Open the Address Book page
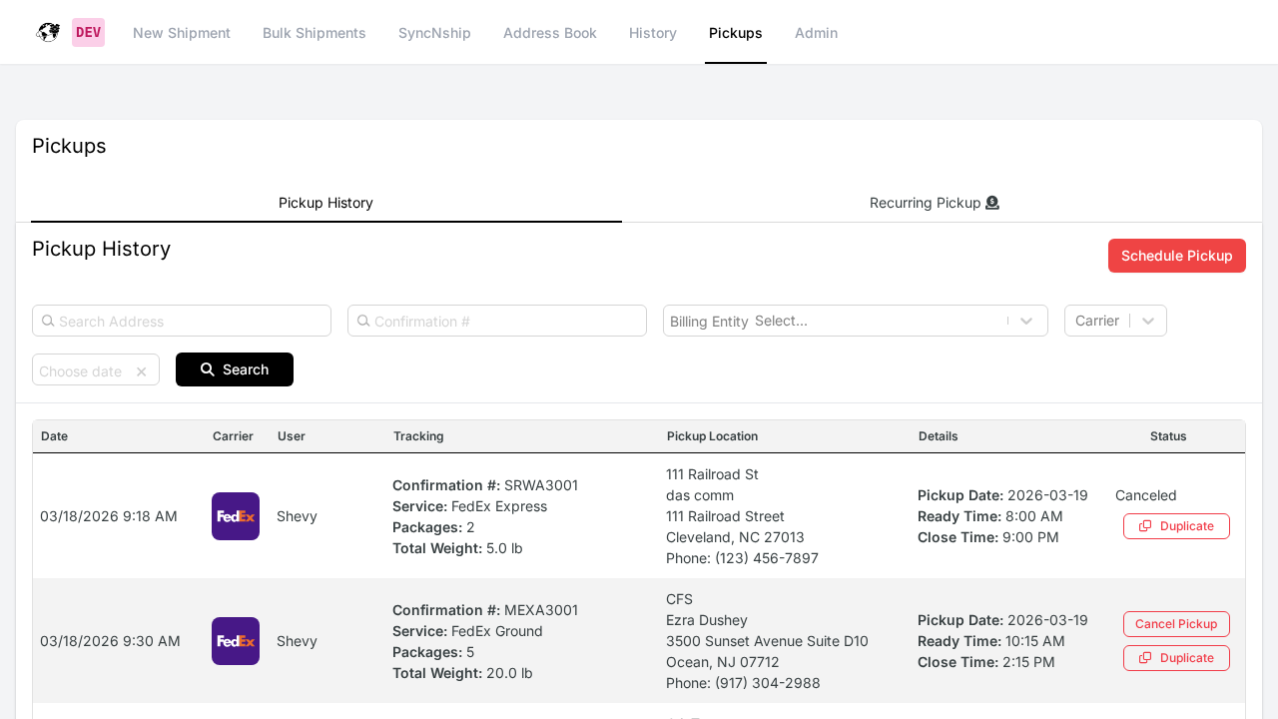1278x719 pixels. pyautogui.click(x=550, y=32)
